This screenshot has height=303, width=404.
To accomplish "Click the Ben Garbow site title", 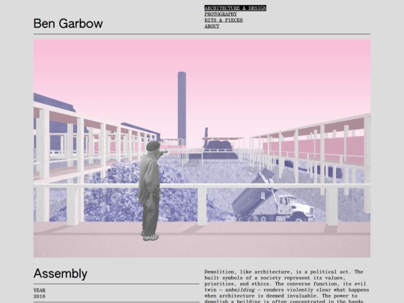I will point(68,23).
